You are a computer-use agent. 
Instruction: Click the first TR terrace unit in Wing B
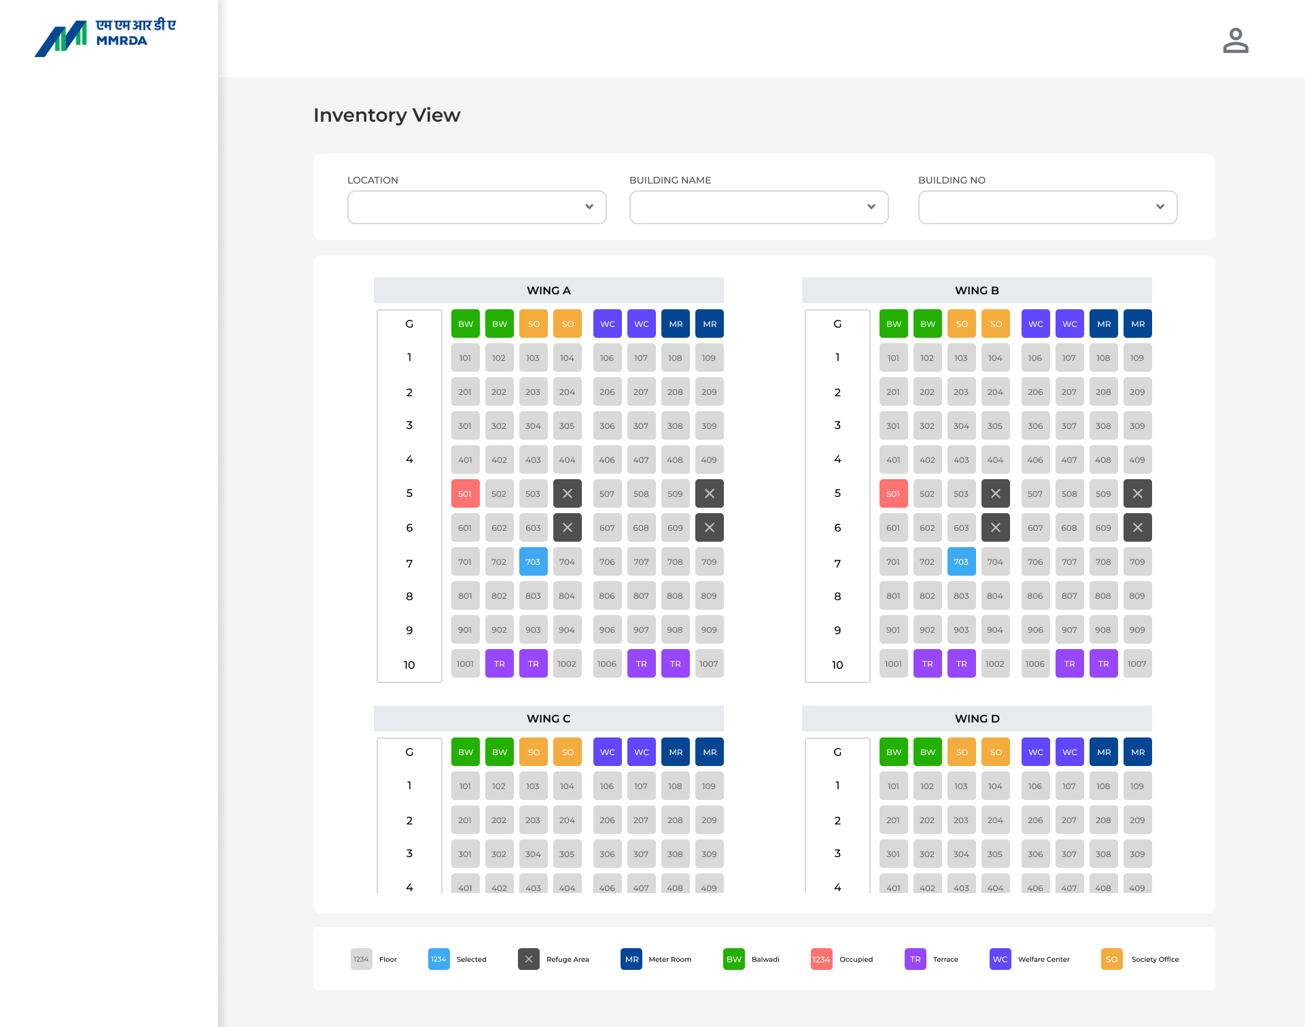coord(927,663)
